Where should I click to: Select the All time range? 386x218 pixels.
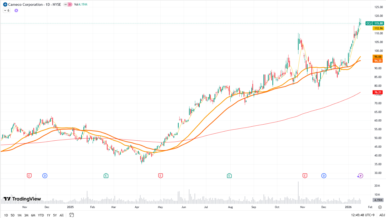click(x=62, y=215)
